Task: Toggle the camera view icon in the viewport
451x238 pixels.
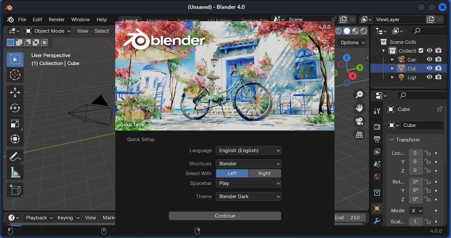Action: tap(359, 121)
